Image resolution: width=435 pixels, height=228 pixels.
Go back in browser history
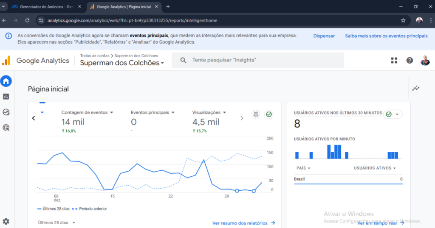point(4,20)
